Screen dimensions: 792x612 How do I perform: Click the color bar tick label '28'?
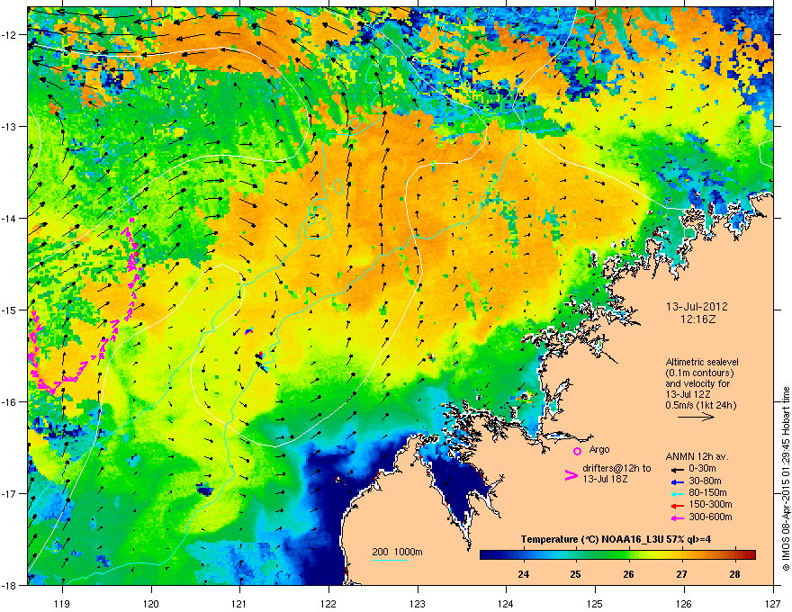tap(735, 574)
